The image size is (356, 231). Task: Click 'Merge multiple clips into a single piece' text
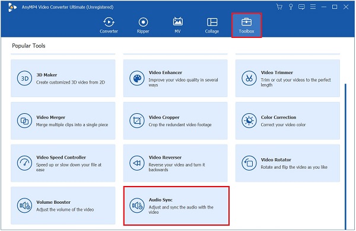[72, 125]
